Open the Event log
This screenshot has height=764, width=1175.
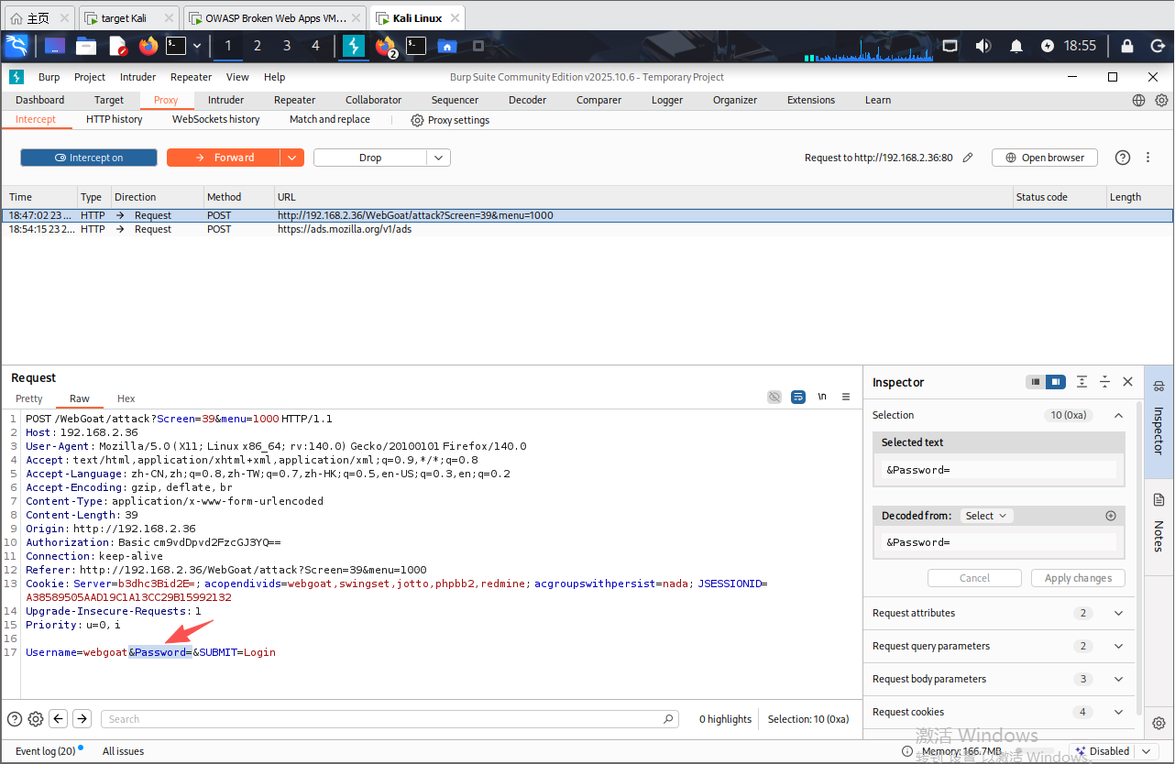tap(45, 751)
